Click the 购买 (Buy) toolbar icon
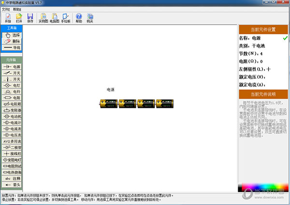This screenshot has width=290, height=205. coord(90,18)
